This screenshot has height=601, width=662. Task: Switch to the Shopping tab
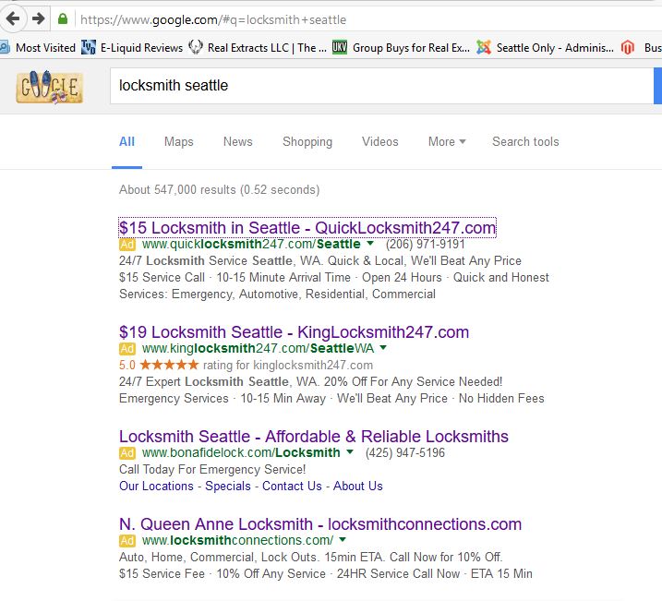pos(307,141)
